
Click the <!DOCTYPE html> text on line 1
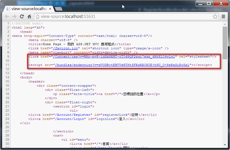pos(27,23)
